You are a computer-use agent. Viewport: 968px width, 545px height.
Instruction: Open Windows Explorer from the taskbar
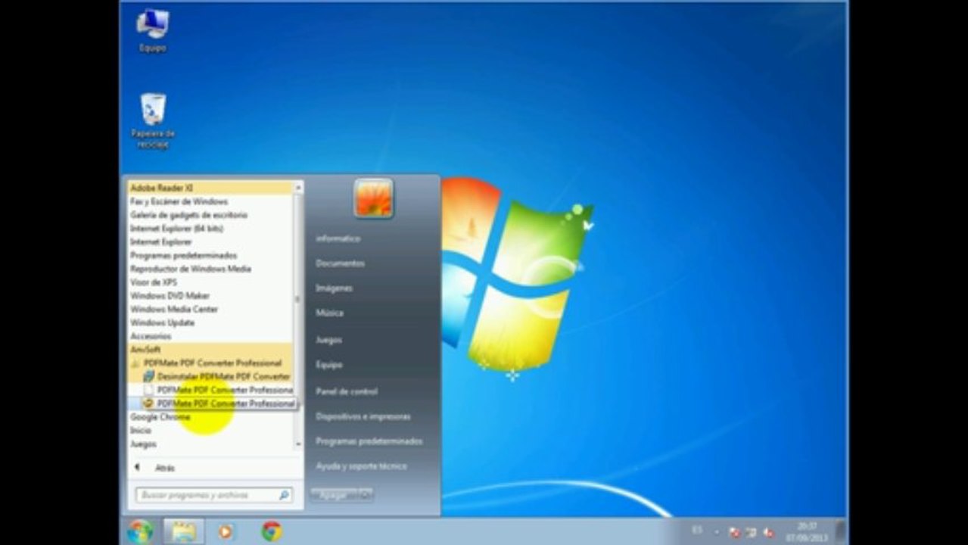click(x=182, y=531)
